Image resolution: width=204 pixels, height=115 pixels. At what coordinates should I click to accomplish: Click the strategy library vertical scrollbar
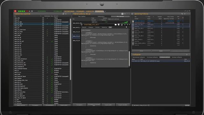point(70,49)
